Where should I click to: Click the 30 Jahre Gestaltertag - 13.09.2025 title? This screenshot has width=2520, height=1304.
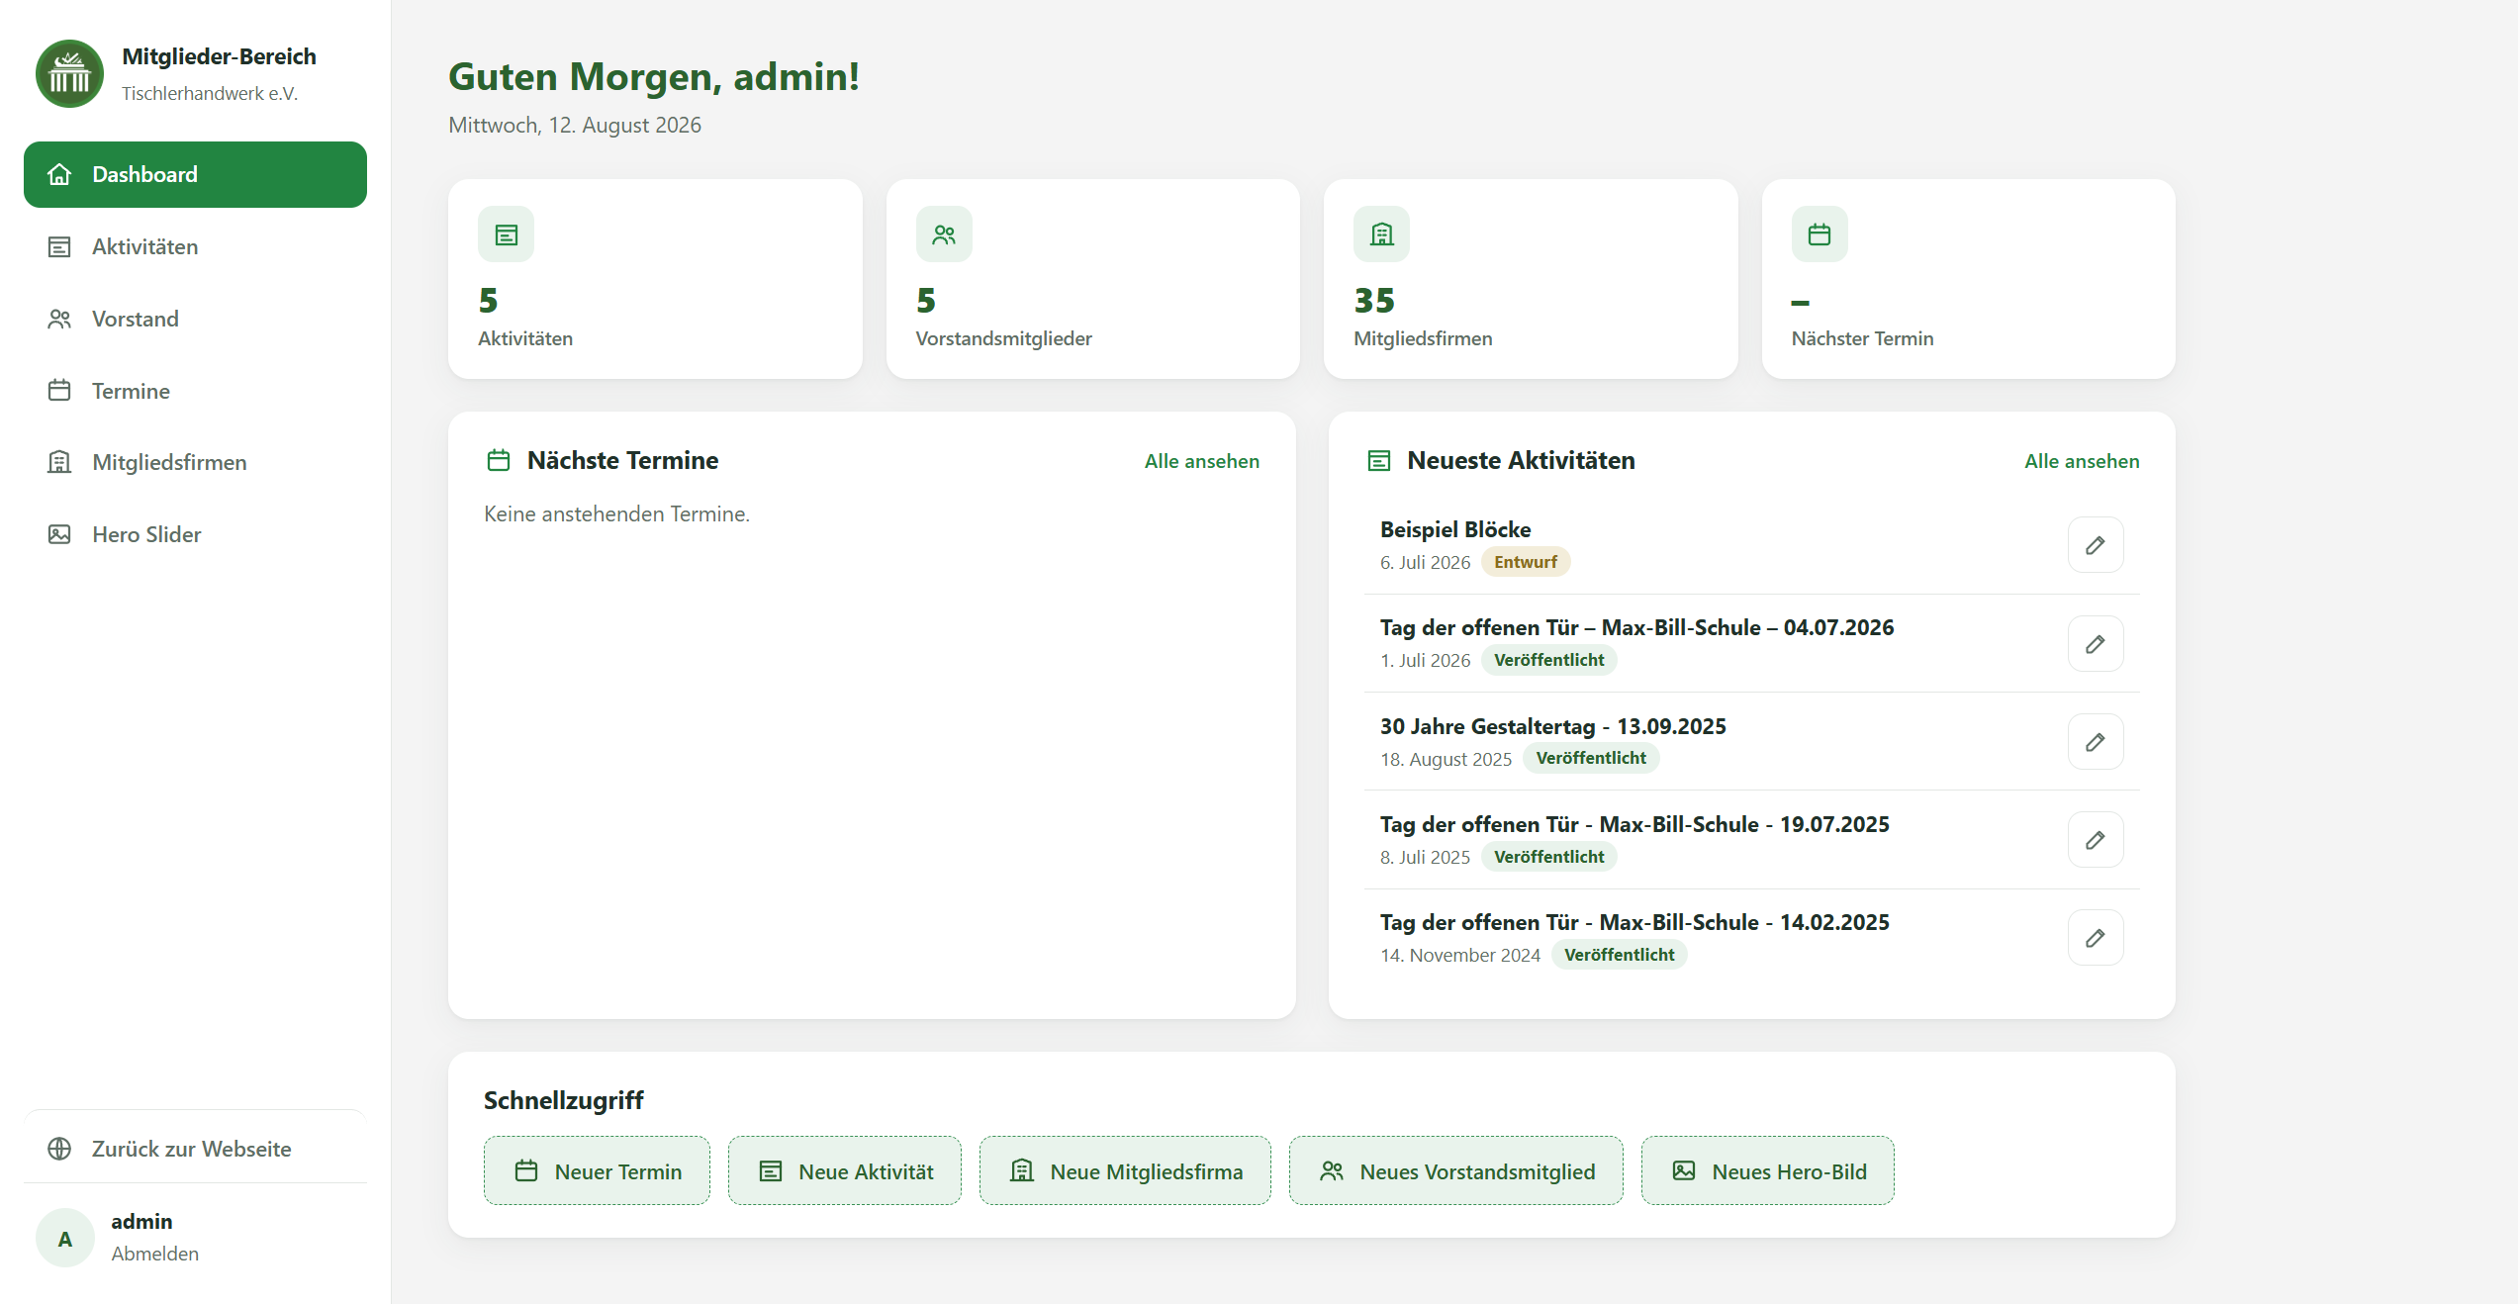(1553, 726)
